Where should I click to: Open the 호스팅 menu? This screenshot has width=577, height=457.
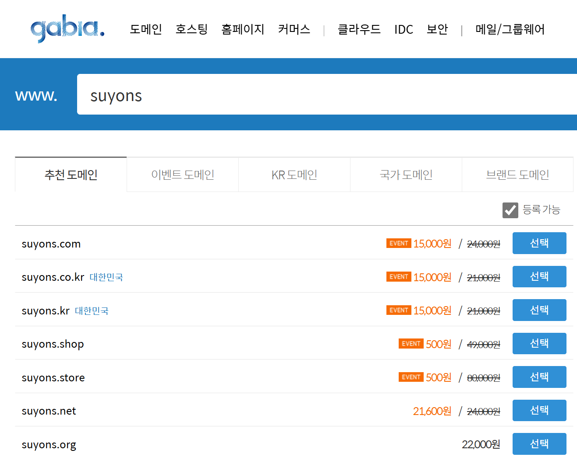coord(191,29)
